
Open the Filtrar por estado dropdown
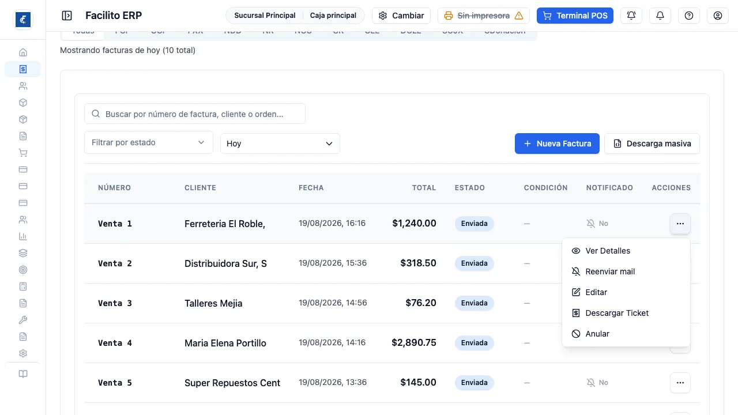point(149,142)
